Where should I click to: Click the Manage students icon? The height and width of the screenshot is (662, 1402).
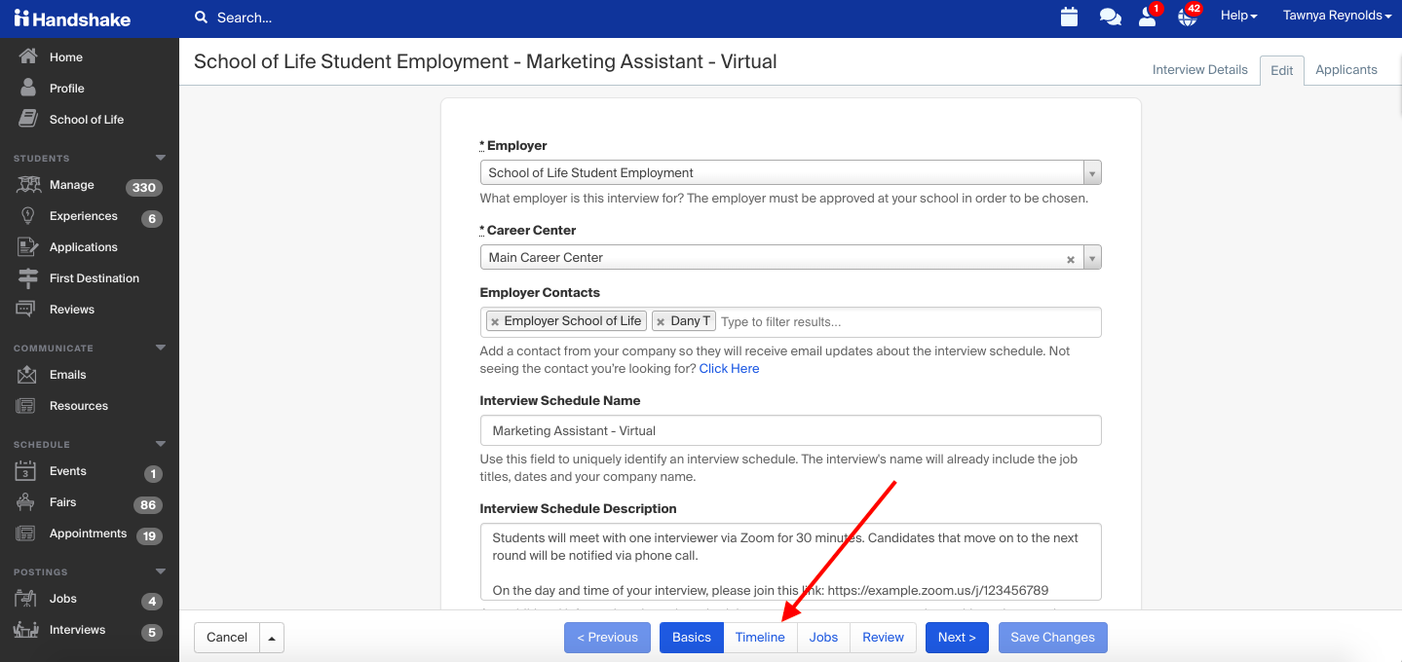point(28,185)
